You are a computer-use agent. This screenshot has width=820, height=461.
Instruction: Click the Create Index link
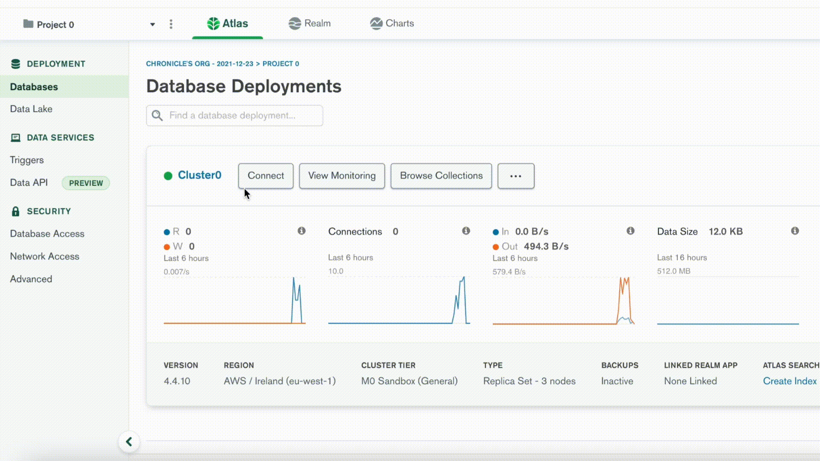[790, 381]
